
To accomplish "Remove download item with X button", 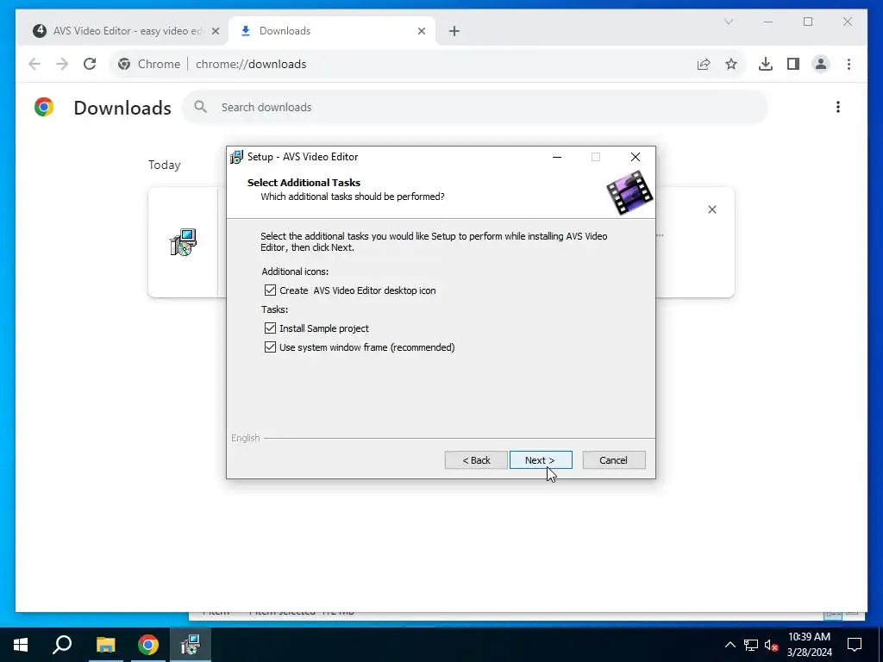I will tap(711, 209).
